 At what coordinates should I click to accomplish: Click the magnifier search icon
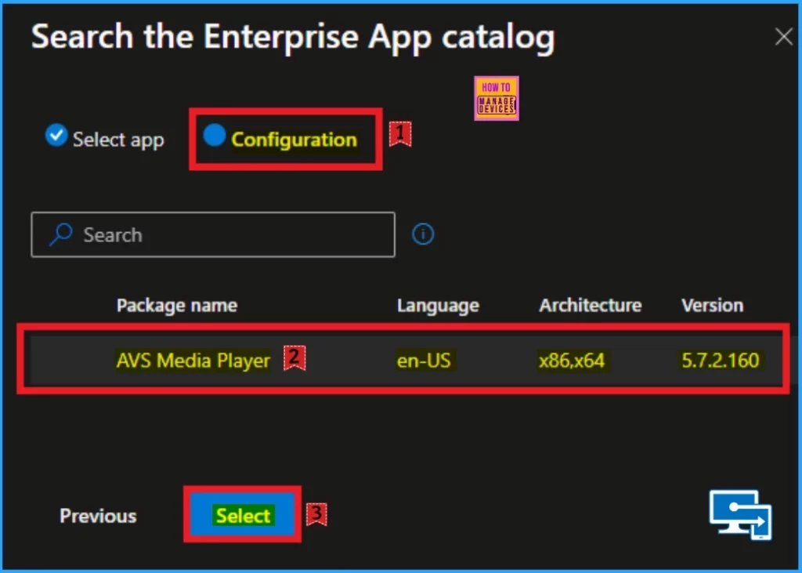61,234
